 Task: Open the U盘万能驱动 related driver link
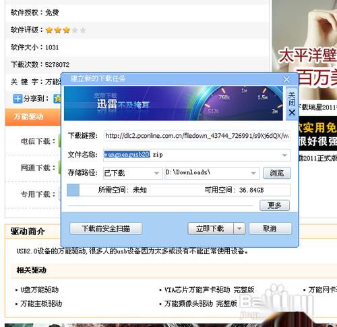click(x=40, y=290)
